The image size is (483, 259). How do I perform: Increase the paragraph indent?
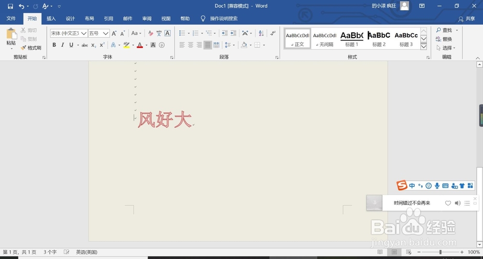(233, 33)
